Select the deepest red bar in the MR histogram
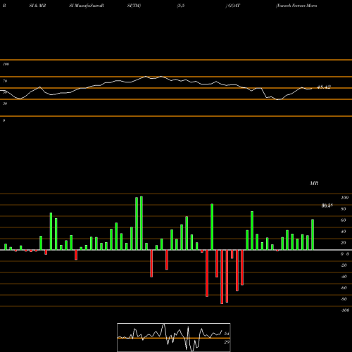 click(222, 277)
